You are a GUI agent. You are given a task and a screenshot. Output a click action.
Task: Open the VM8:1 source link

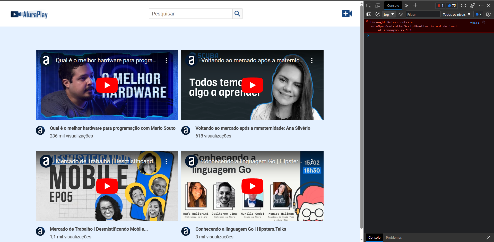474,22
